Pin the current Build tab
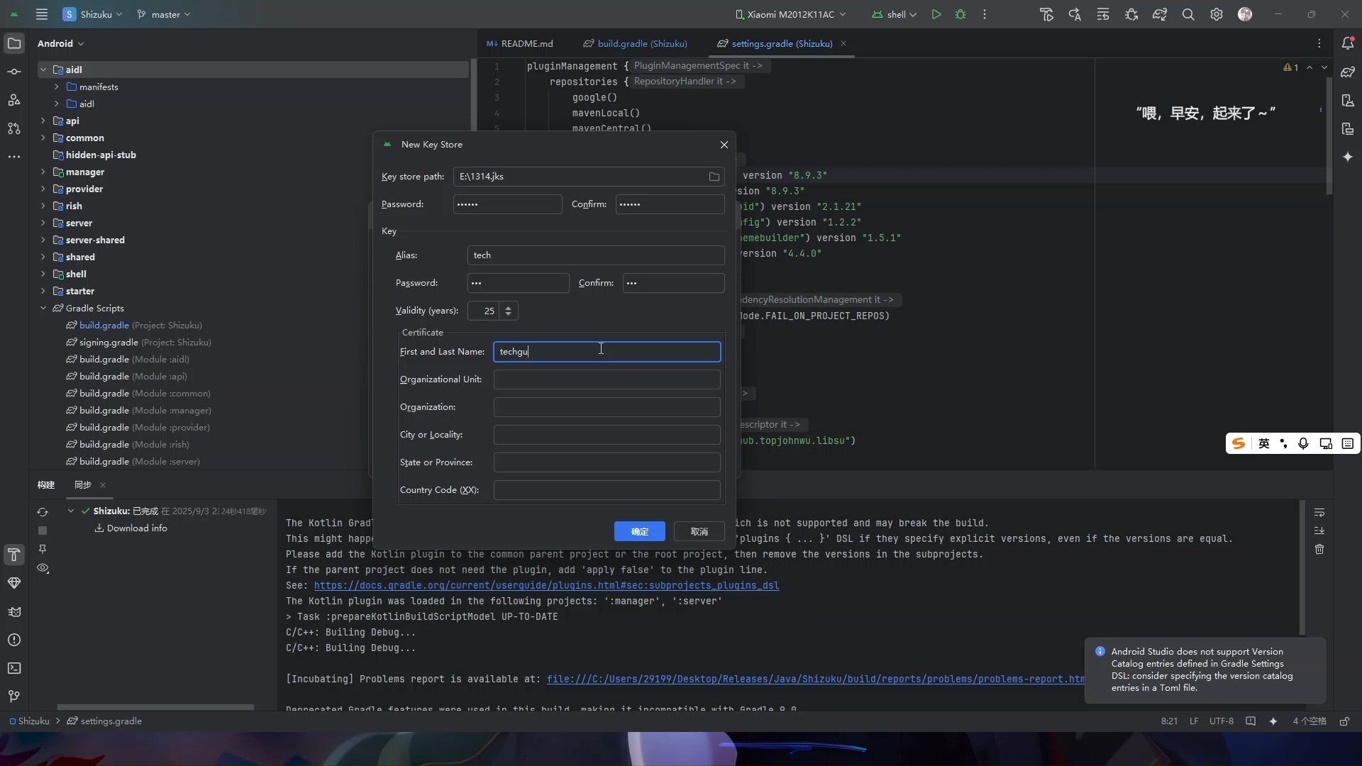1362x766 pixels. [43, 549]
